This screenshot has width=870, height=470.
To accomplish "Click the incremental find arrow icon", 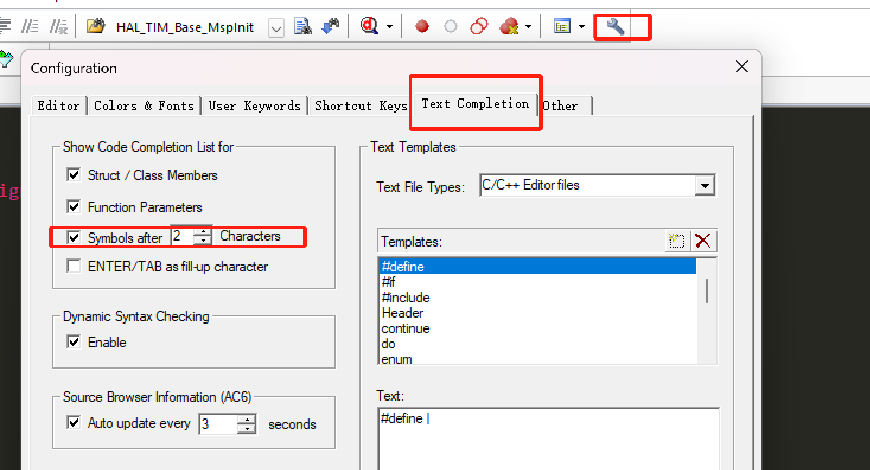I will coord(330,26).
